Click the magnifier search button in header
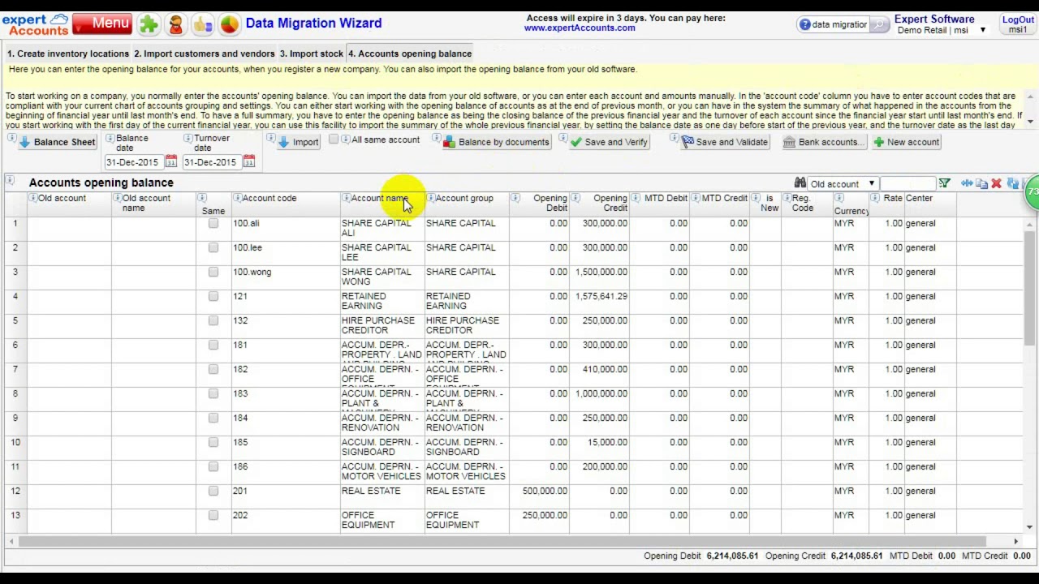 [x=879, y=25]
